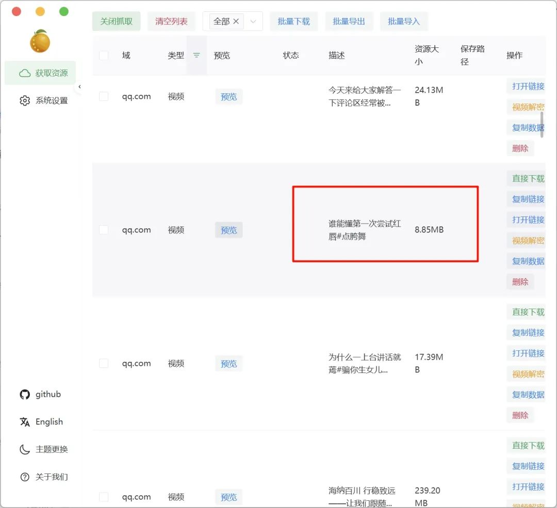Click the 批量下载 button

(x=293, y=21)
